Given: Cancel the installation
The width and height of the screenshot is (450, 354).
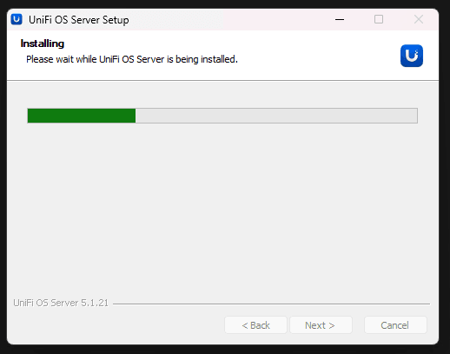Looking at the screenshot, I should 395,325.
